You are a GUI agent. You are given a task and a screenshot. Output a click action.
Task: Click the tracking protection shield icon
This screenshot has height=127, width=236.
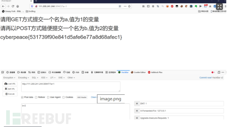[32, 6]
